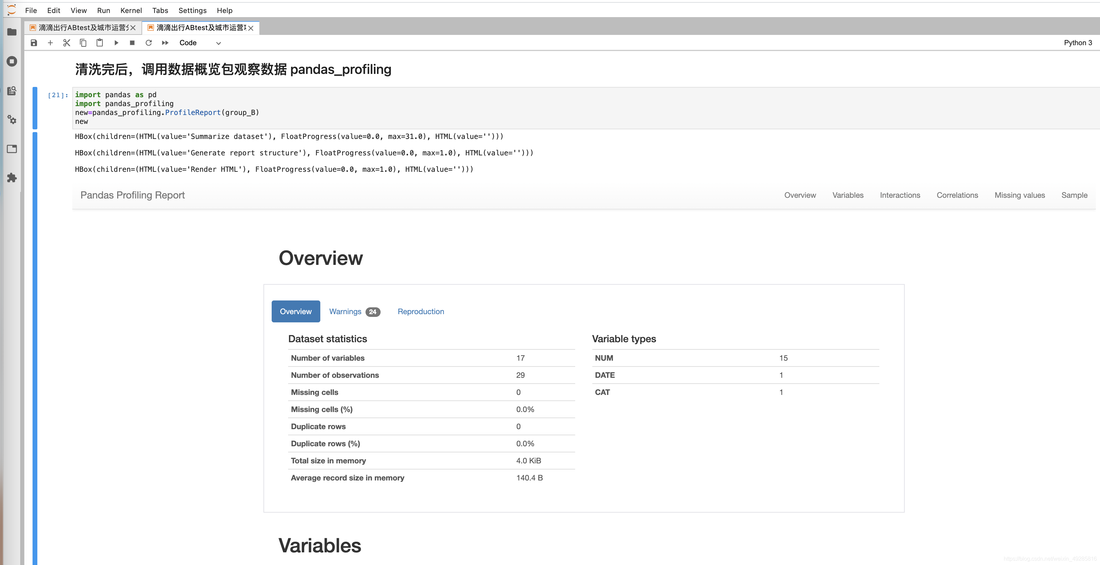Open the Settings menu
Image resolution: width=1100 pixels, height=565 pixels.
(192, 10)
